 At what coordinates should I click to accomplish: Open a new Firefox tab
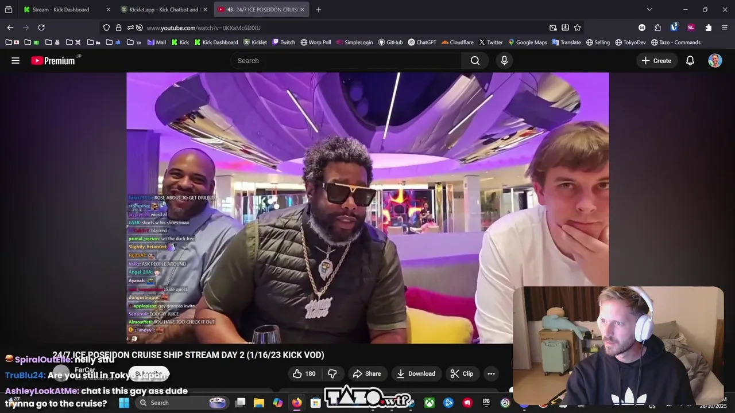pyautogui.click(x=318, y=9)
